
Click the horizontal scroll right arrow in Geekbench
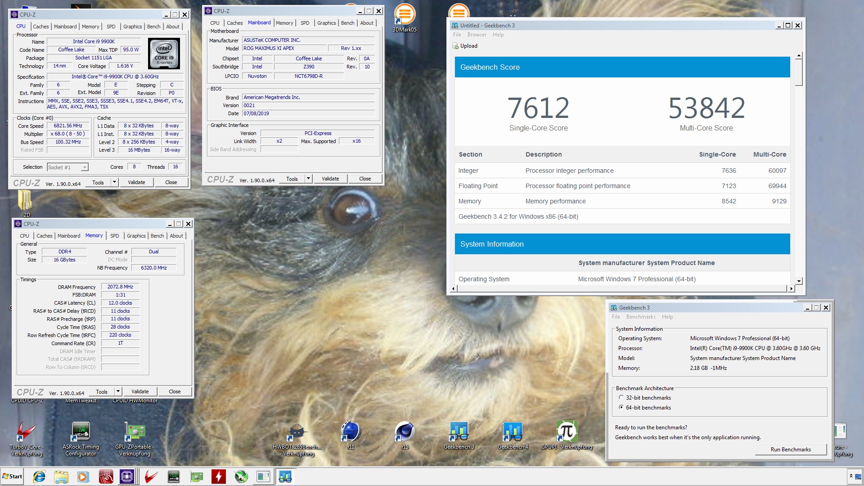pyautogui.click(x=791, y=288)
